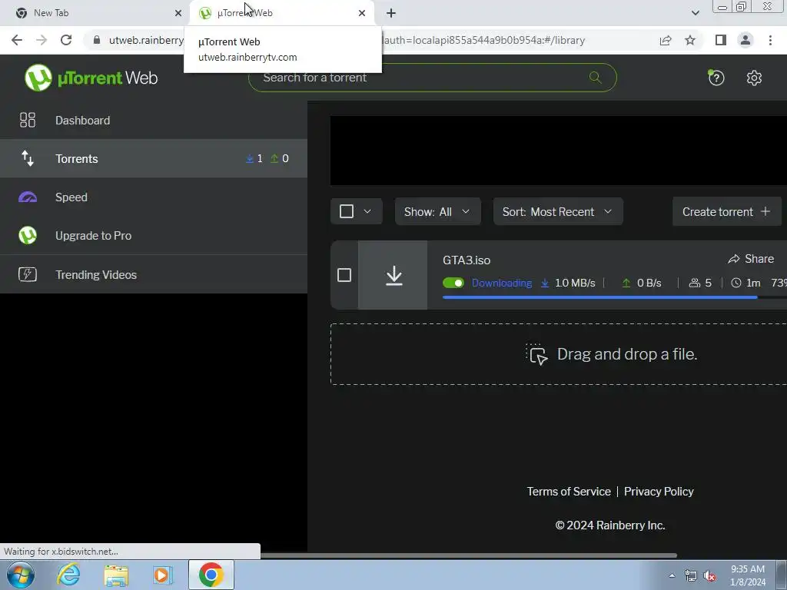Click the Downloading status text

[501, 283]
